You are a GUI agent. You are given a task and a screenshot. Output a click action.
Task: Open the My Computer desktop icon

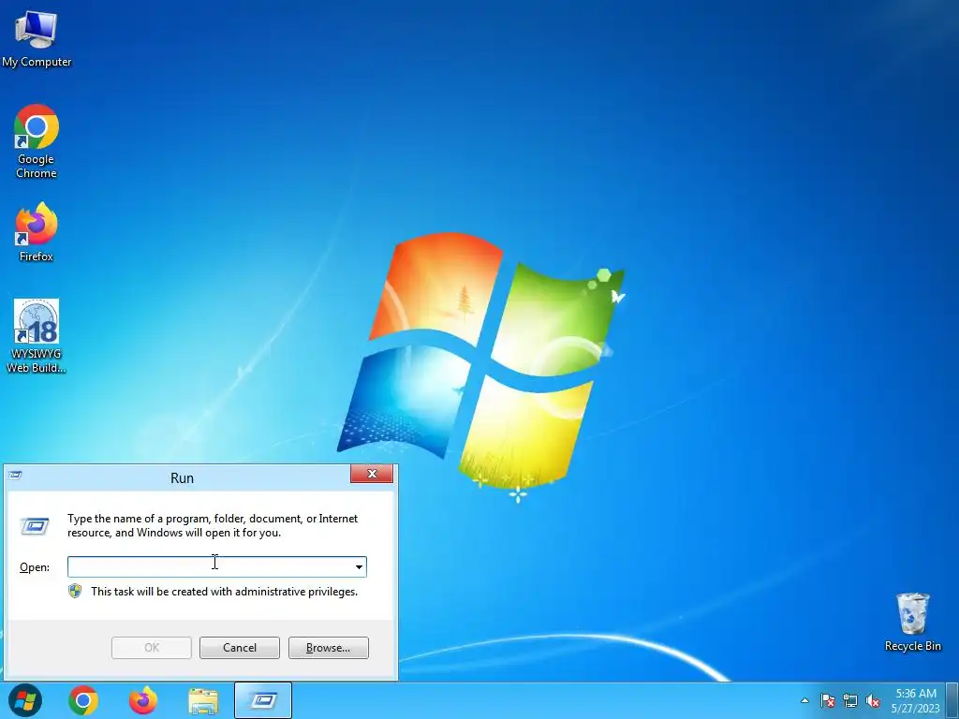point(37,38)
